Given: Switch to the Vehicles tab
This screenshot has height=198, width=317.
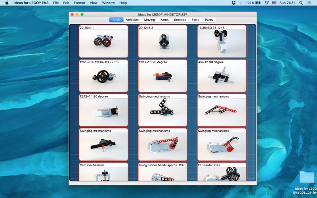Looking at the screenshot, I should coord(132,20).
